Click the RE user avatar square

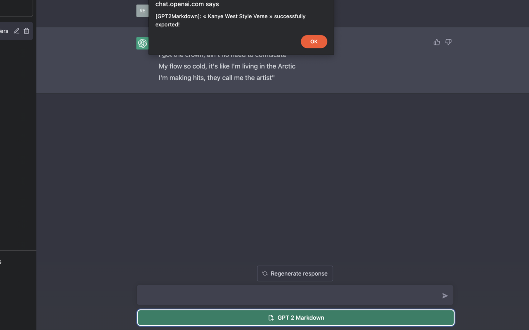pos(142,10)
